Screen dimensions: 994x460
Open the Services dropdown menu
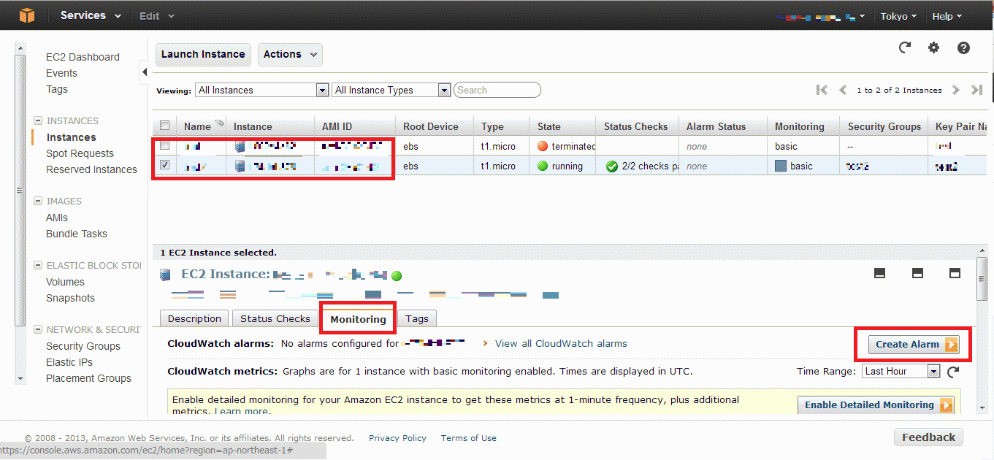pyautogui.click(x=91, y=15)
